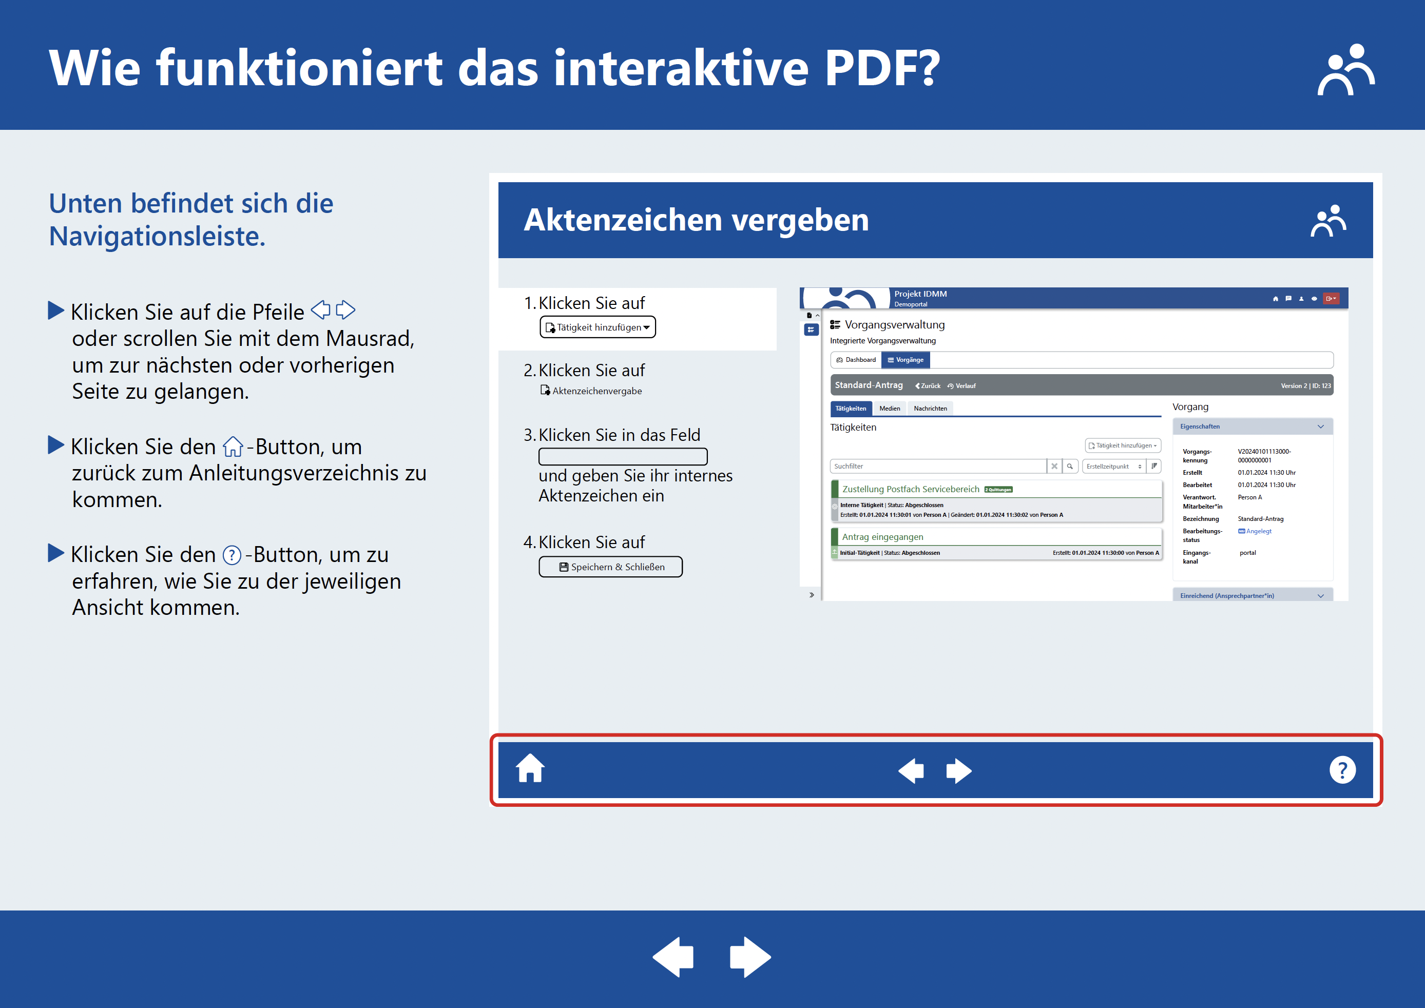The height and width of the screenshot is (1008, 1425).
Task: Go to the next page with the bottom right arrow
Action: point(750,957)
